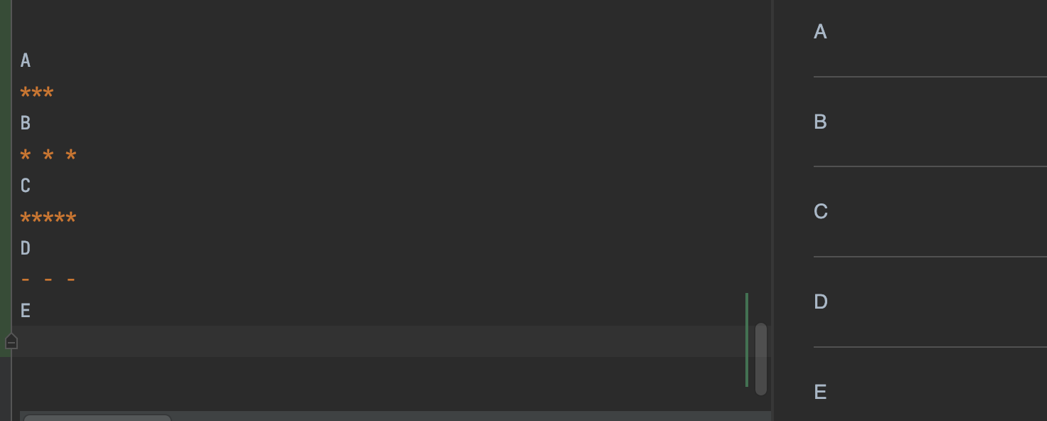Place cursor on the orange *** line
Viewport: 1047px width, 421px height.
[x=37, y=92]
